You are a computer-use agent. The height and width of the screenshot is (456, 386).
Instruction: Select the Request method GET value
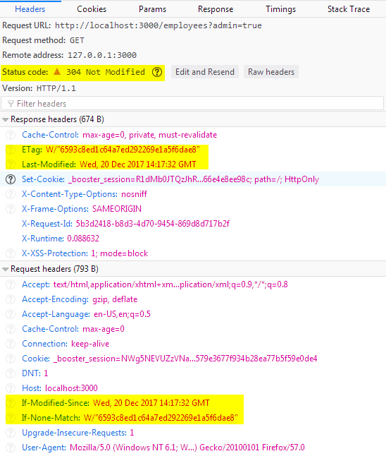point(77,40)
